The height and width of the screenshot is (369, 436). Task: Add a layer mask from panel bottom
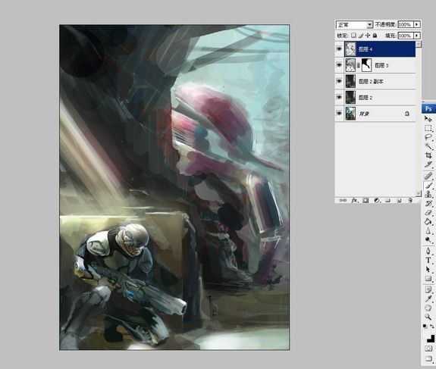(x=365, y=200)
